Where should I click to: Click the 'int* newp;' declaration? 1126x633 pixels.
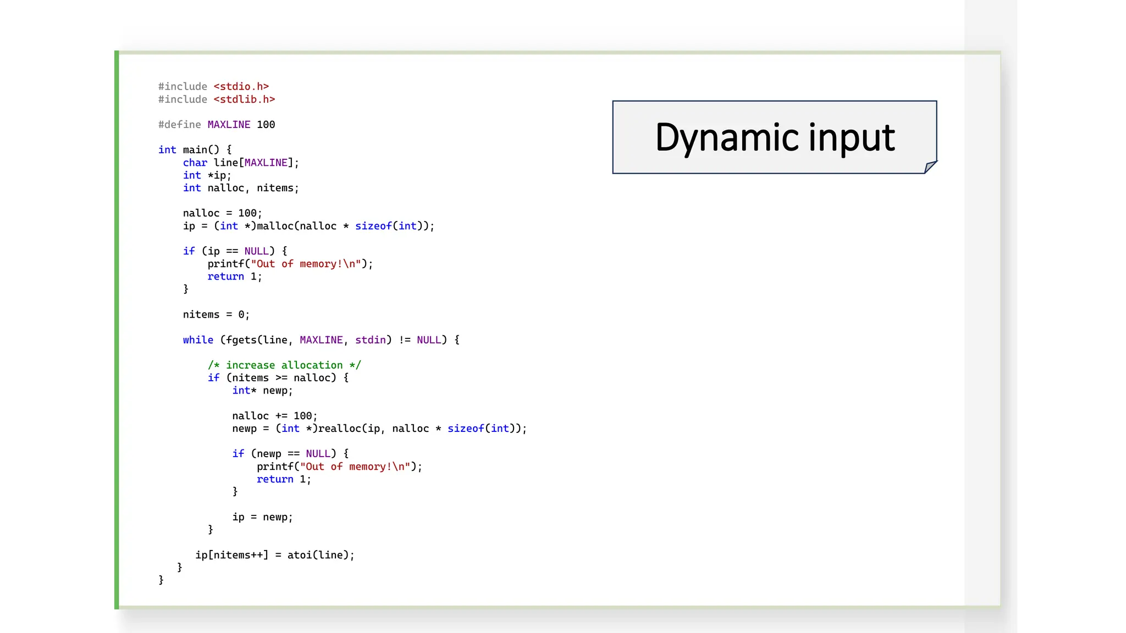[263, 391]
